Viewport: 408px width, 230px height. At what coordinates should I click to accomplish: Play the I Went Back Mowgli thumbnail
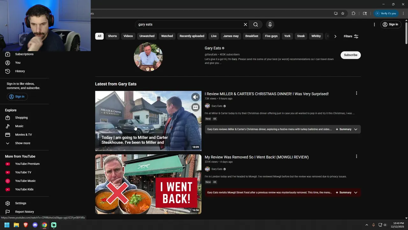click(148, 184)
